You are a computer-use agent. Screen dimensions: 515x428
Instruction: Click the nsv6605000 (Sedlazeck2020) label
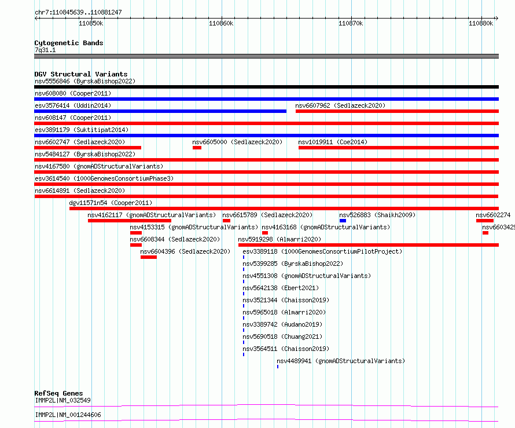pyautogui.click(x=237, y=142)
